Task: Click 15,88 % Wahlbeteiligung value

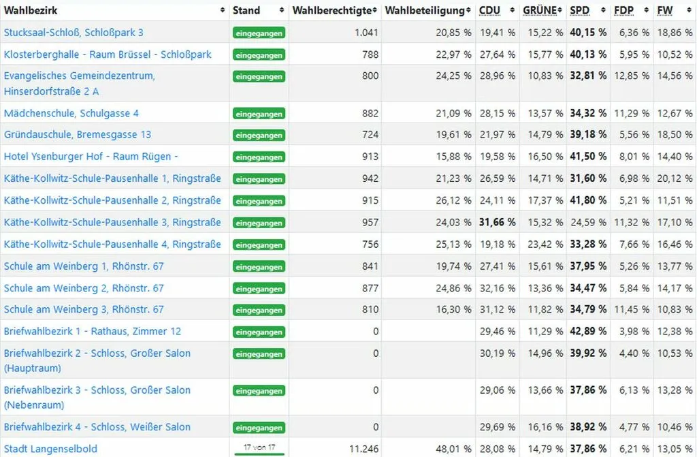Action: coord(453,157)
